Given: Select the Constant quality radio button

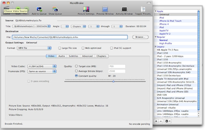Looking at the screenshot, I should coord(76,76).
